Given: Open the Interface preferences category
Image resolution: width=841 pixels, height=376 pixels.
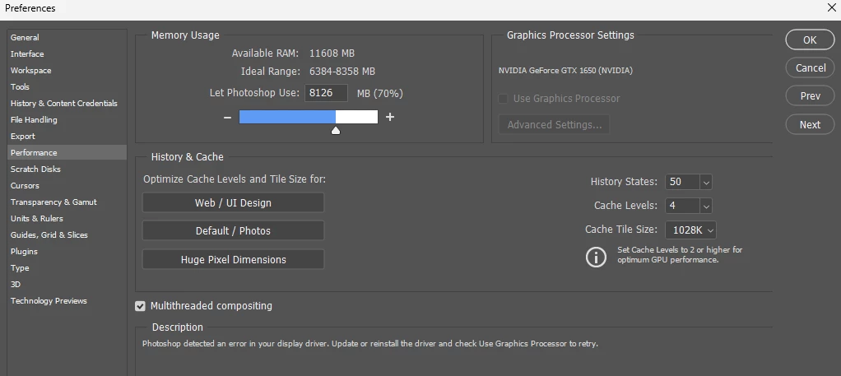Looking at the screenshot, I should click(67, 54).
